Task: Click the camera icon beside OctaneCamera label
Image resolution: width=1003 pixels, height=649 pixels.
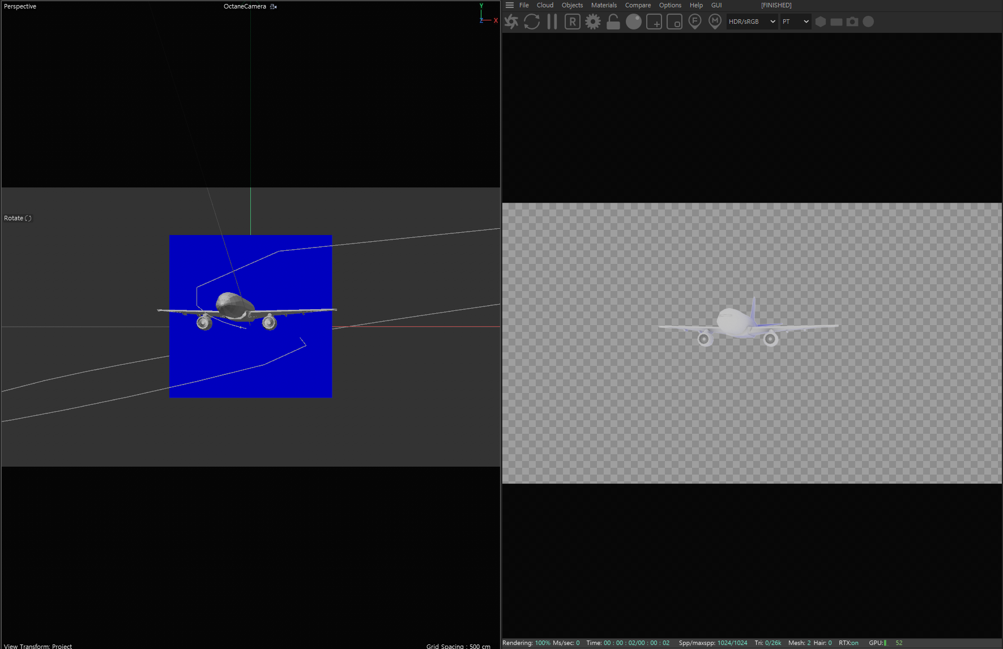Action: click(x=274, y=7)
